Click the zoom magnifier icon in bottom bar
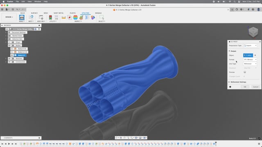262x147 pixels. click(132, 138)
